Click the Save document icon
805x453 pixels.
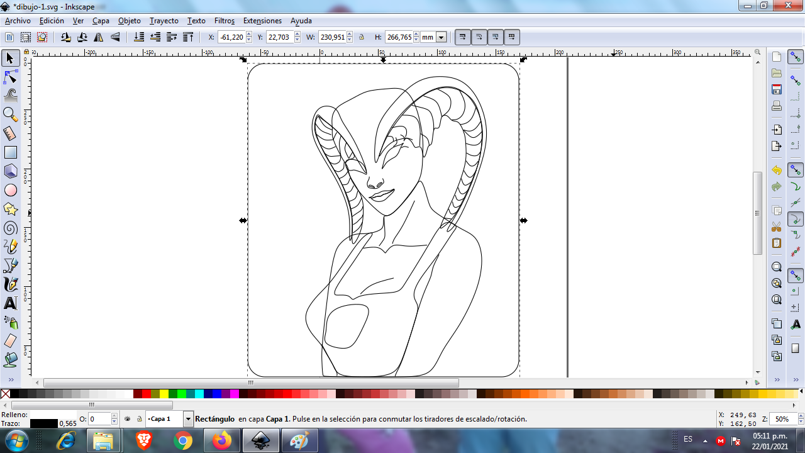[x=777, y=89]
